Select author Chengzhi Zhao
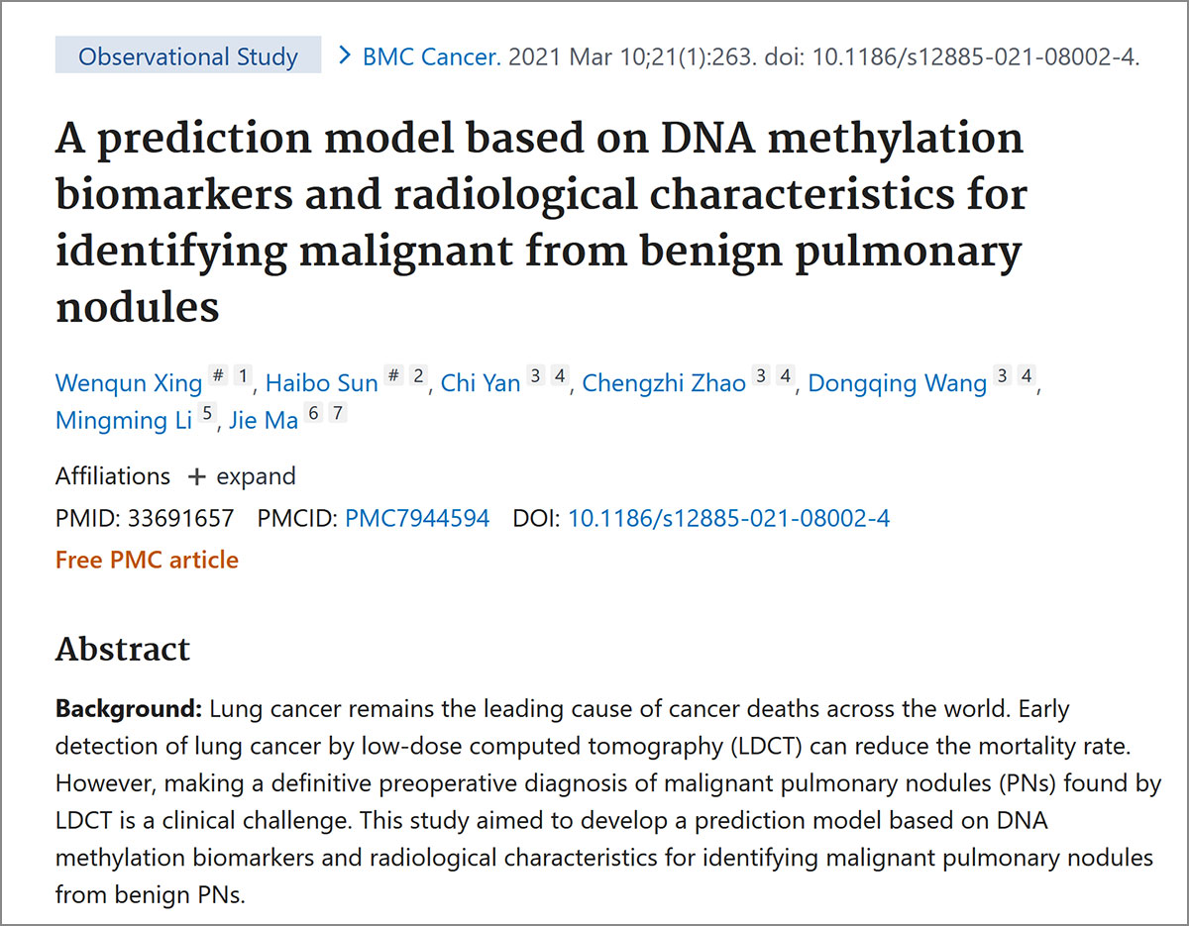 tap(664, 383)
